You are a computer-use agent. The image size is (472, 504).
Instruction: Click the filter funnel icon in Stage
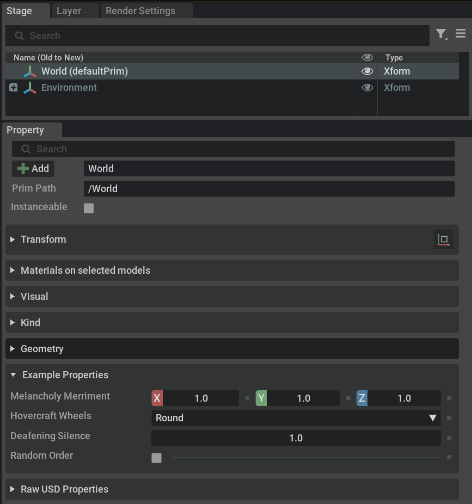click(x=442, y=35)
